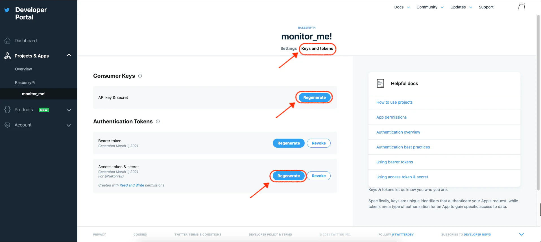Open the Privacy footer link
Viewport: 541px width, 242px height.
point(99,234)
